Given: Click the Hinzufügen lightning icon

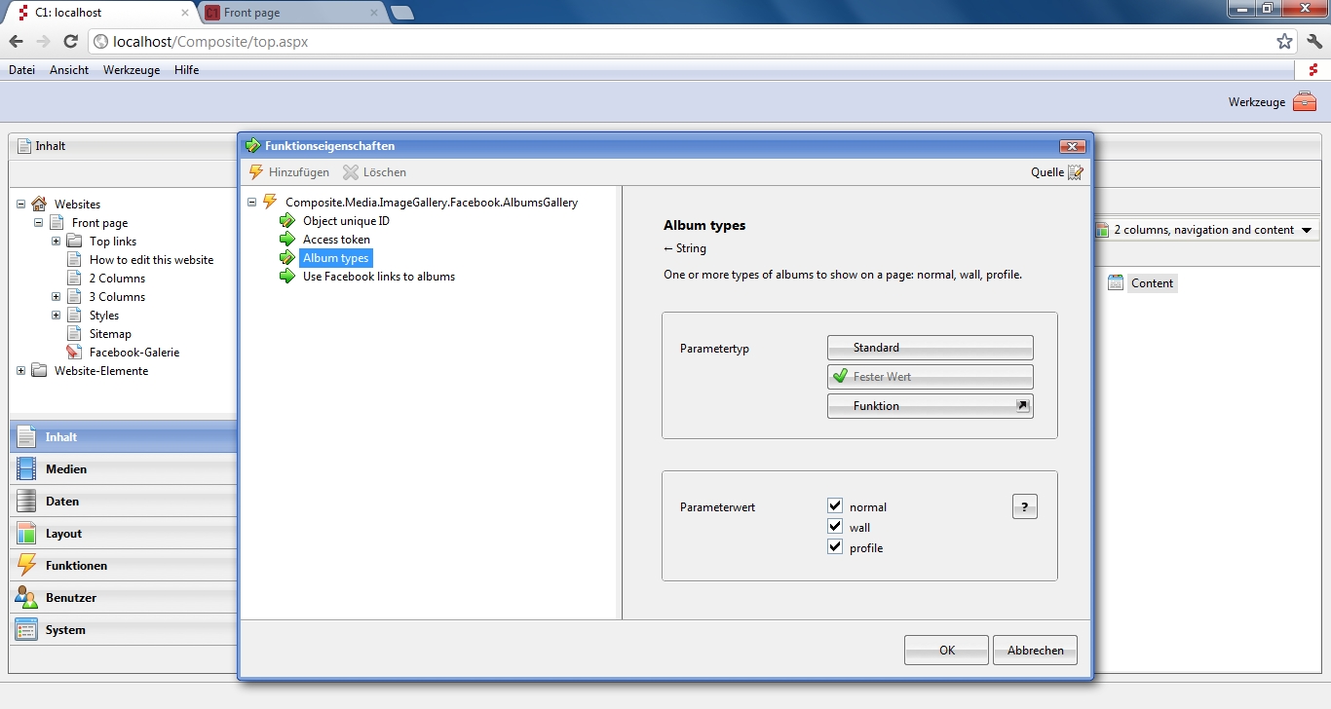Looking at the screenshot, I should tap(256, 172).
